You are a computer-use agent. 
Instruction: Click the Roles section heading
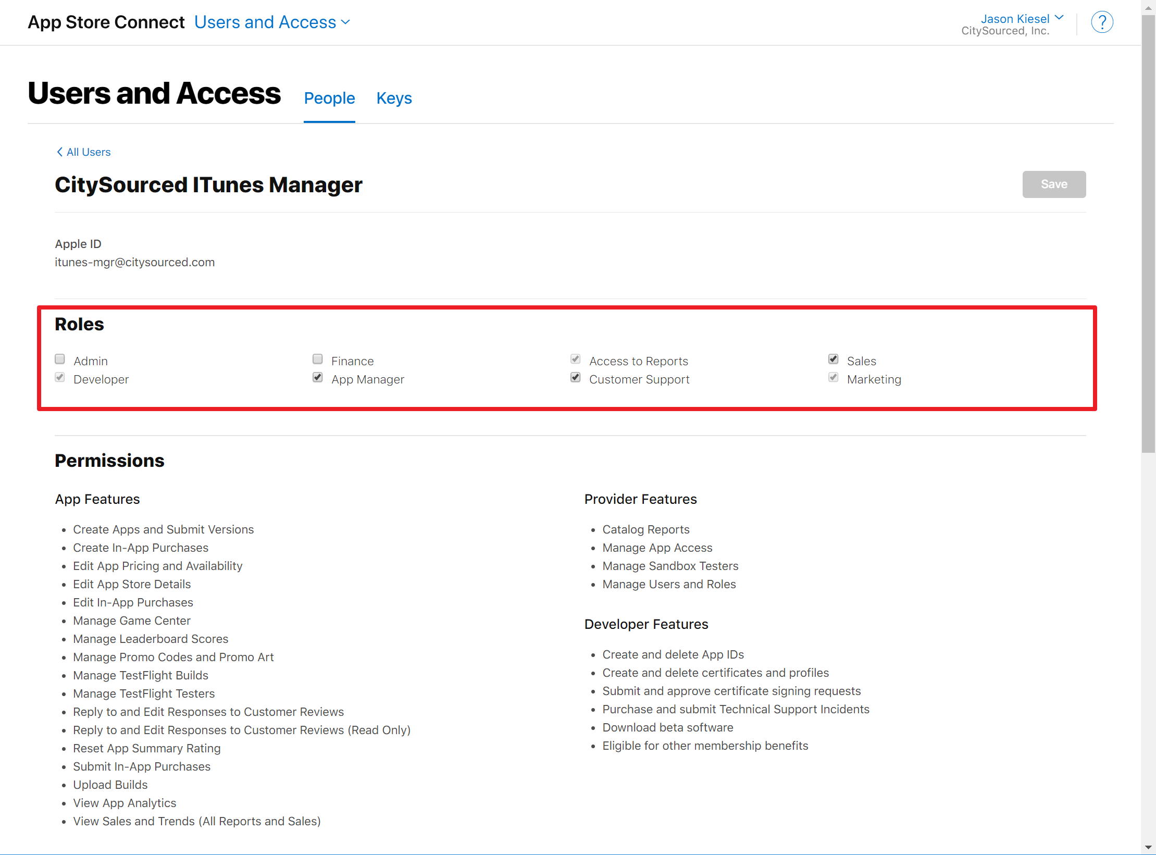point(79,324)
